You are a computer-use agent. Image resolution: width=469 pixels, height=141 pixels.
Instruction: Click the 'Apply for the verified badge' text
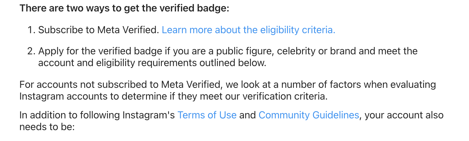[x=100, y=51]
